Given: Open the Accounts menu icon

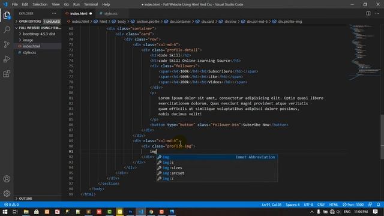Looking at the screenshot, I should (7, 179).
